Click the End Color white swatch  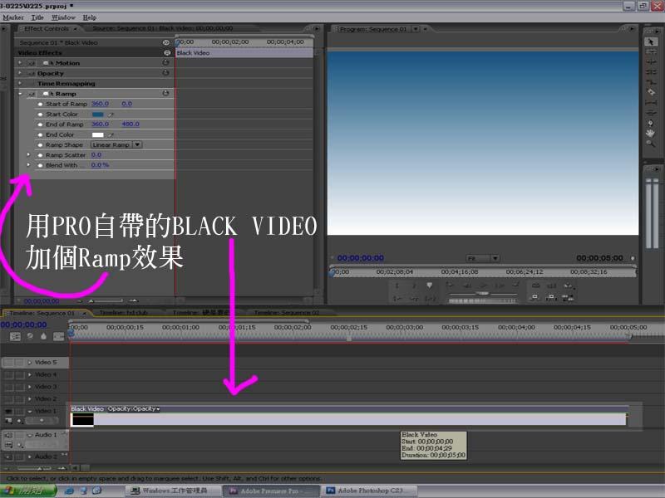(98, 134)
